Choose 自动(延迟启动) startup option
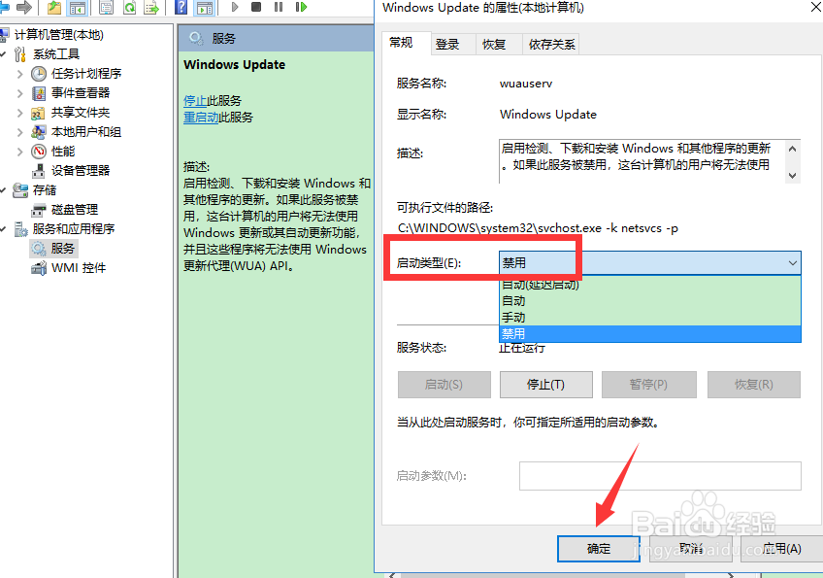The width and height of the screenshot is (823, 578). pos(650,285)
